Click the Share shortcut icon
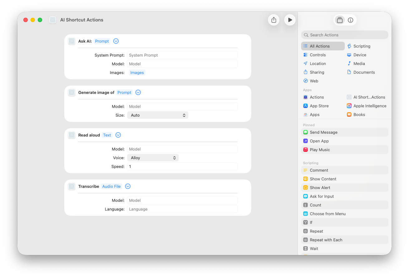 pyautogui.click(x=274, y=20)
